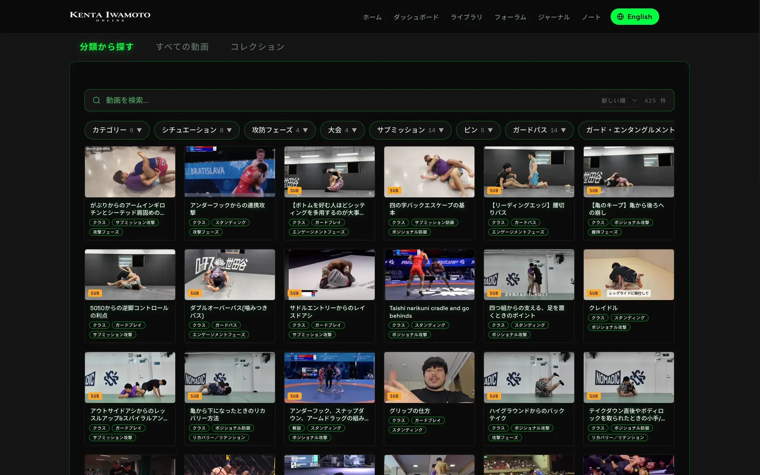Image resolution: width=760 pixels, height=475 pixels.
Task: Switch language with the English button
Action: tap(635, 17)
